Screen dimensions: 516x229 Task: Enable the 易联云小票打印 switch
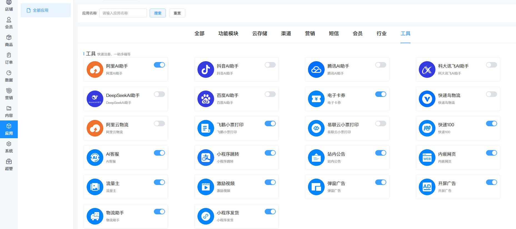[x=381, y=123]
